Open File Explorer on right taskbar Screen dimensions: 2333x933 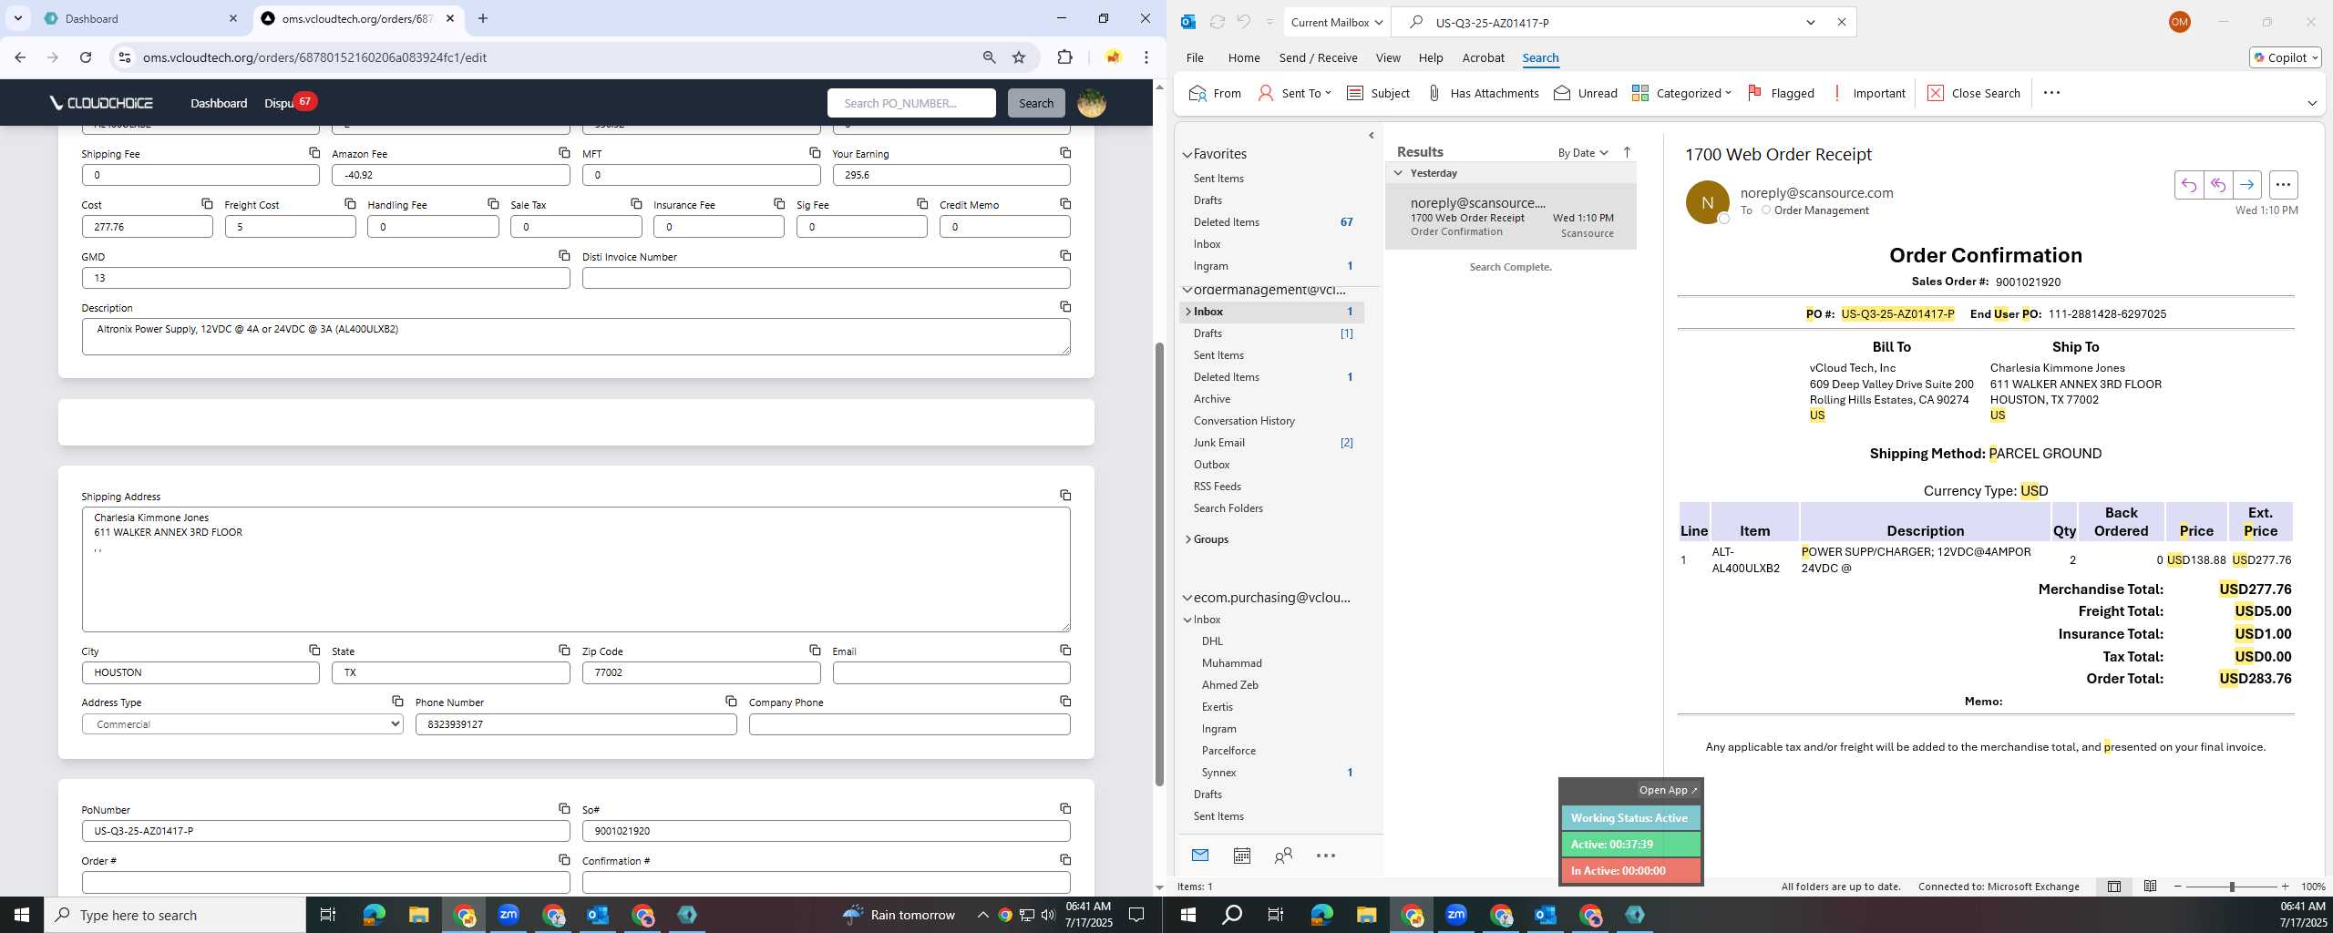(1366, 915)
